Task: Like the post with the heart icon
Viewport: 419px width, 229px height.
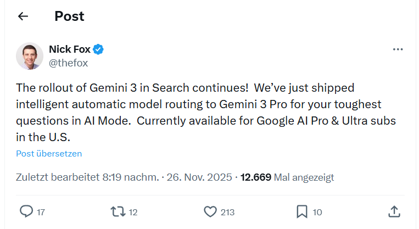Action: tap(210, 211)
